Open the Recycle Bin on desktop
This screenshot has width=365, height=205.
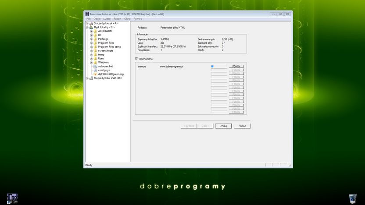click(353, 199)
